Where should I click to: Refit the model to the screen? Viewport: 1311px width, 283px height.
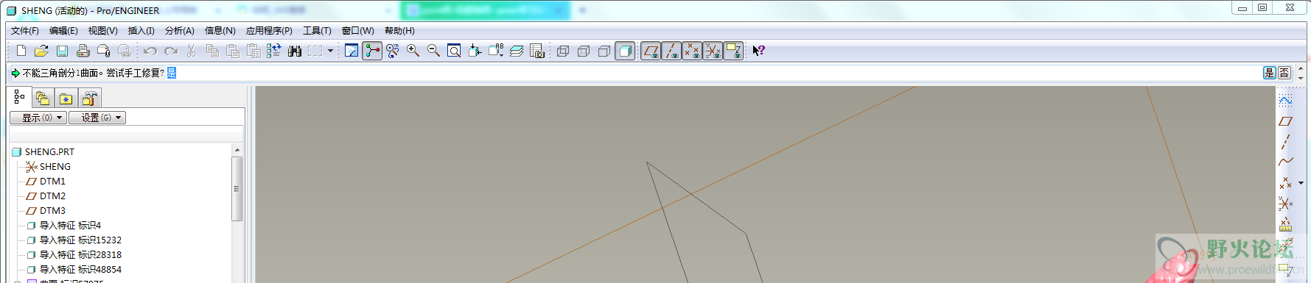455,51
